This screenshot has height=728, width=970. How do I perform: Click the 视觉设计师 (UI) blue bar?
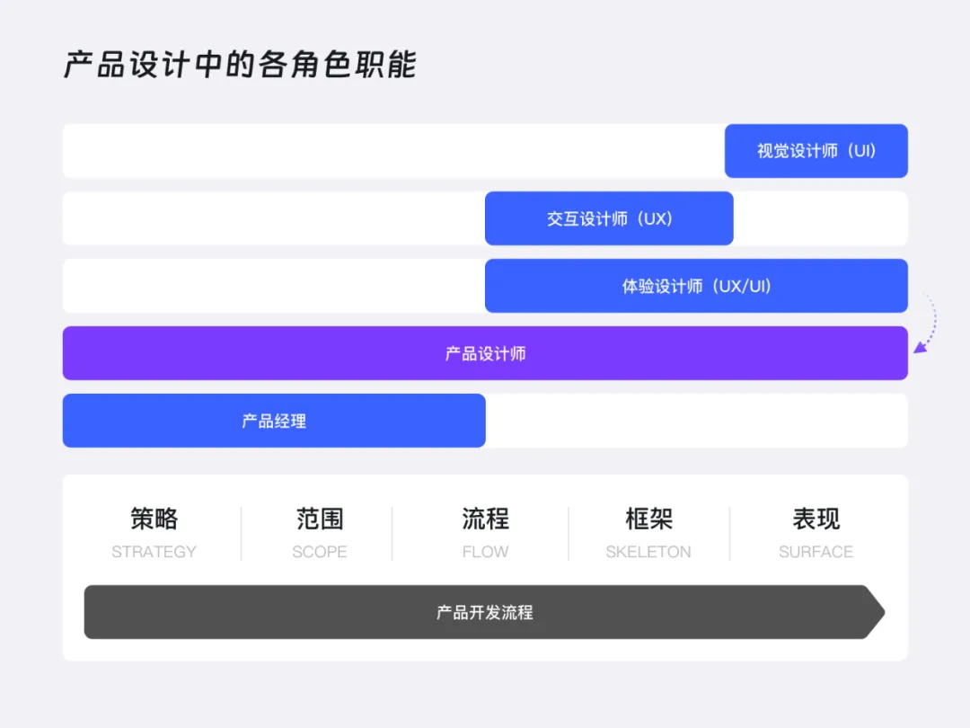[816, 151]
